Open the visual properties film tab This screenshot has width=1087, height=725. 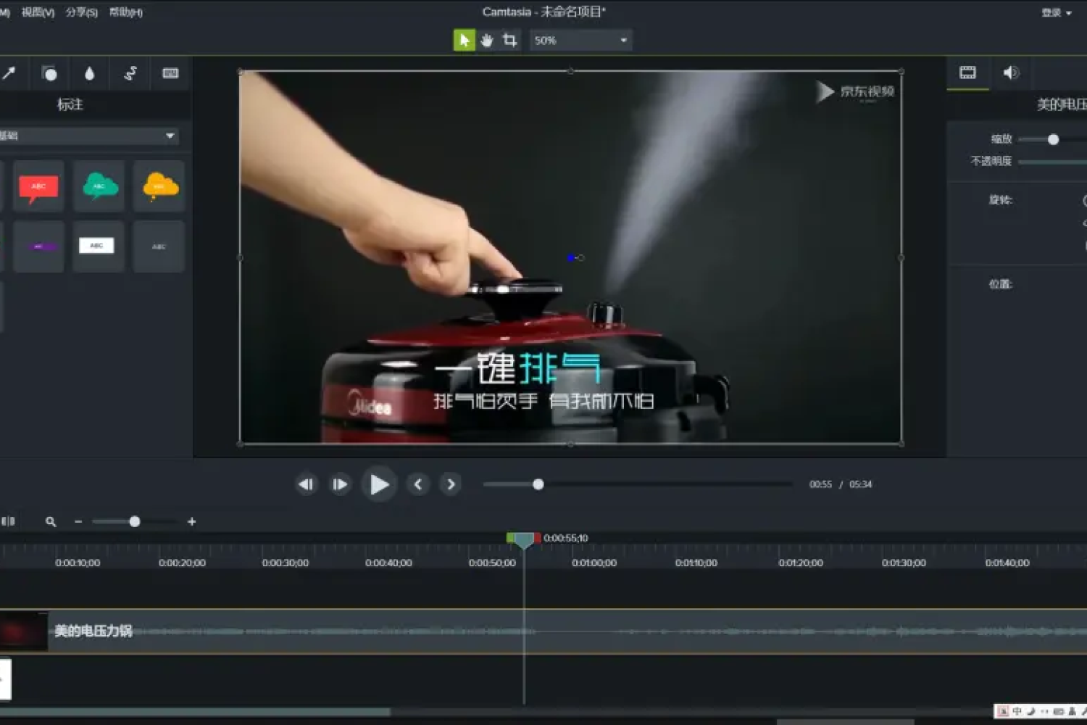pos(967,72)
